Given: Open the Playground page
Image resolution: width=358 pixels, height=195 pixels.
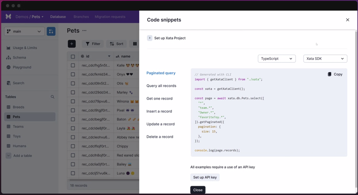Looking at the screenshot, I should [22, 67].
